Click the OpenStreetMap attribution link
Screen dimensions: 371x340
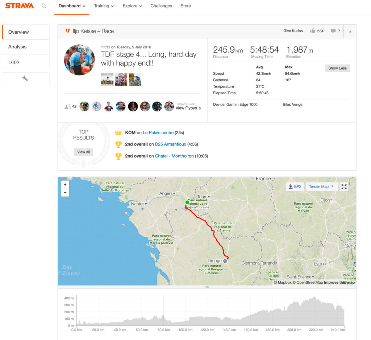click(x=308, y=282)
